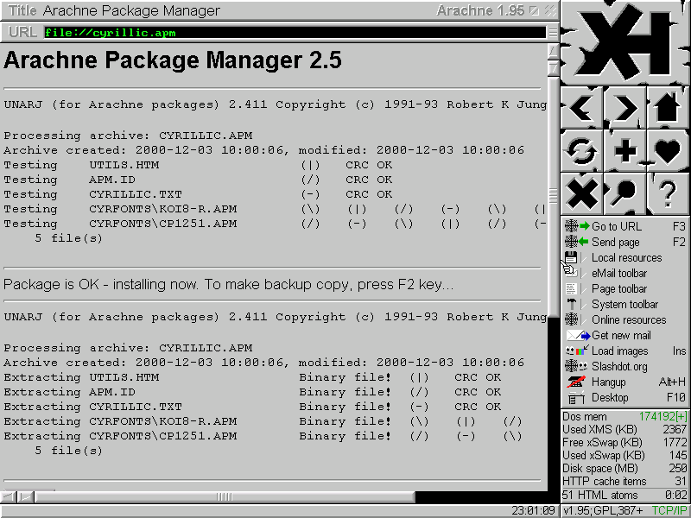The image size is (691, 518).
Task: Click Hangup to disconnect
Action: click(x=624, y=382)
